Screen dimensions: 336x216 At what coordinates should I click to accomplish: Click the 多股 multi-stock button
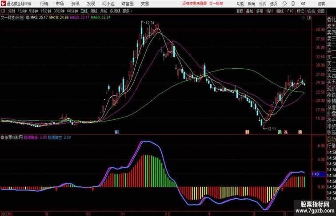point(260,11)
